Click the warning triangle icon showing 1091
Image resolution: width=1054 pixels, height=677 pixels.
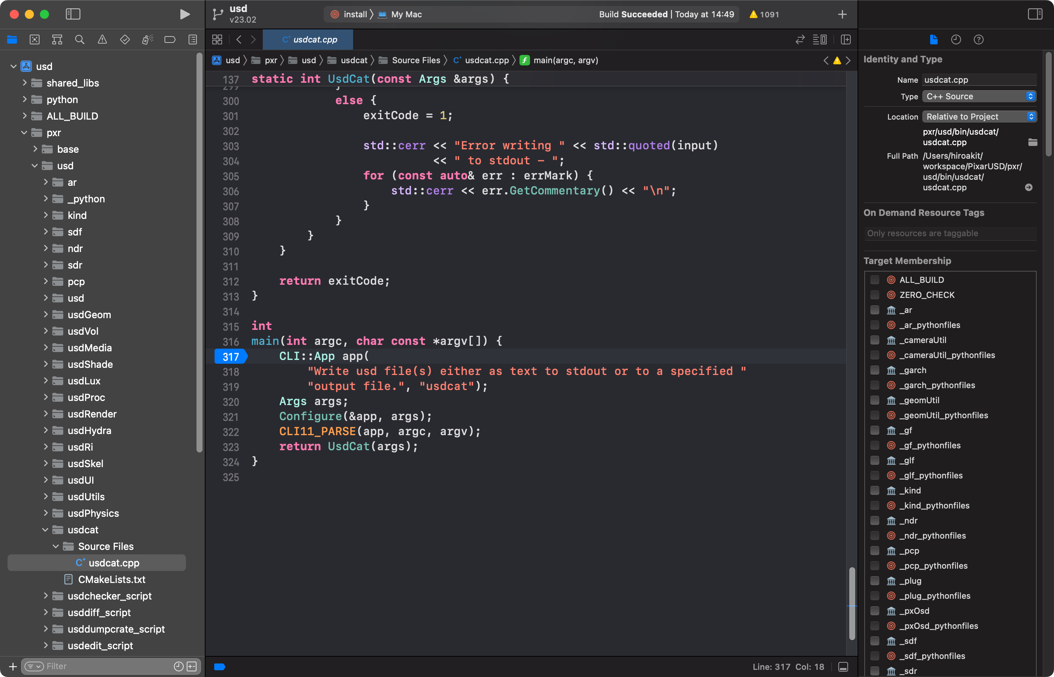[754, 14]
